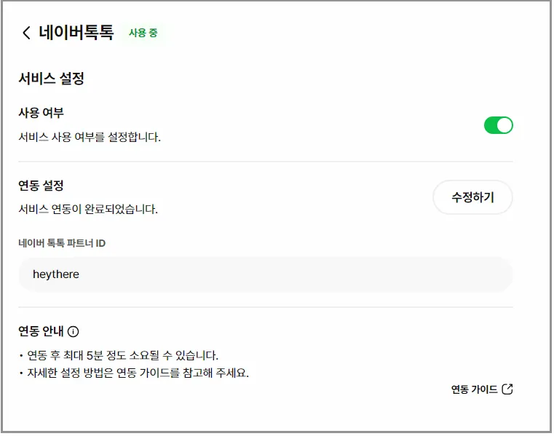Click the 네이버 톡톡 파트너 ID input field
This screenshot has width=554, height=436.
click(265, 274)
